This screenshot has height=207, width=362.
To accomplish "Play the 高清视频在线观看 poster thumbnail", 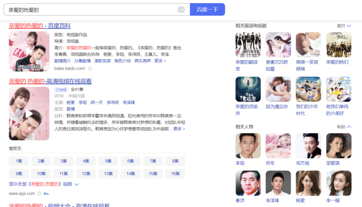I will (x=29, y=113).
